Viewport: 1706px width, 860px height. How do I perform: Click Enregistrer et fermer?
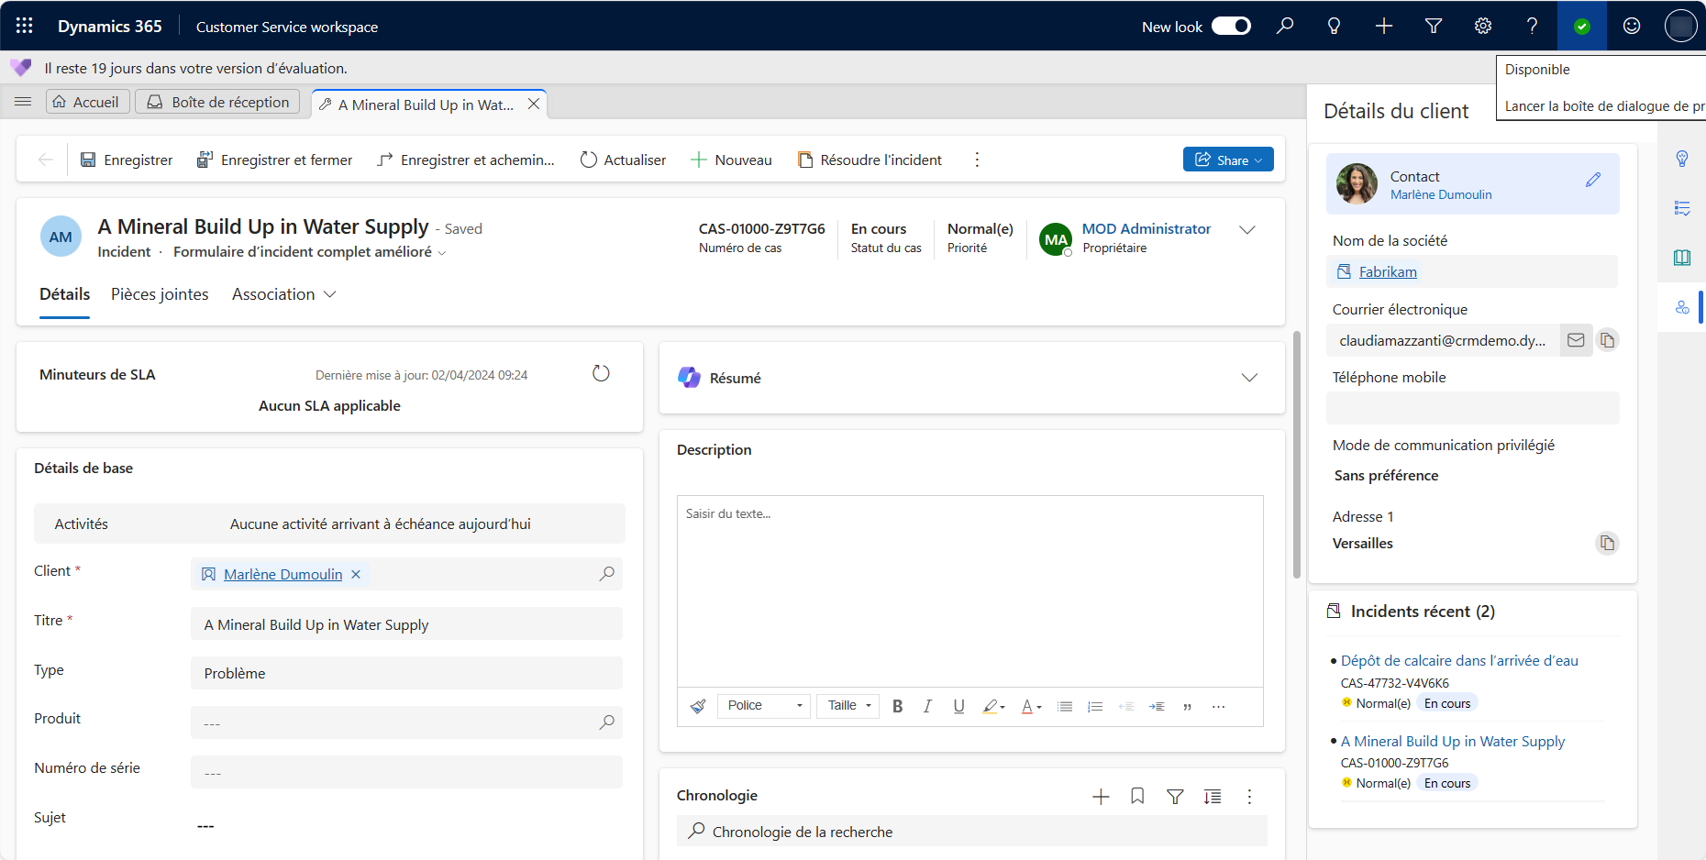coord(274,160)
